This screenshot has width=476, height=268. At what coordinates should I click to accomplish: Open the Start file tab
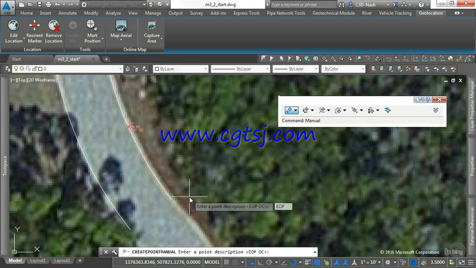click(x=17, y=59)
